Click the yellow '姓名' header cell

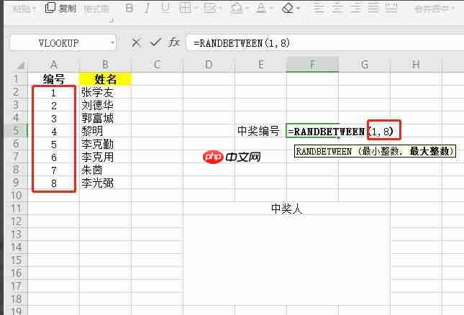[x=105, y=79]
